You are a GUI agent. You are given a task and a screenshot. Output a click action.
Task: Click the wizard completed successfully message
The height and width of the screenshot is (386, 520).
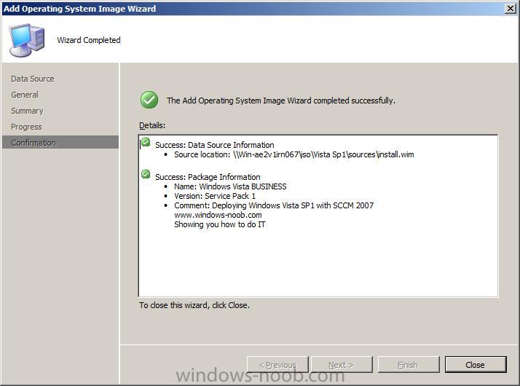[281, 101]
